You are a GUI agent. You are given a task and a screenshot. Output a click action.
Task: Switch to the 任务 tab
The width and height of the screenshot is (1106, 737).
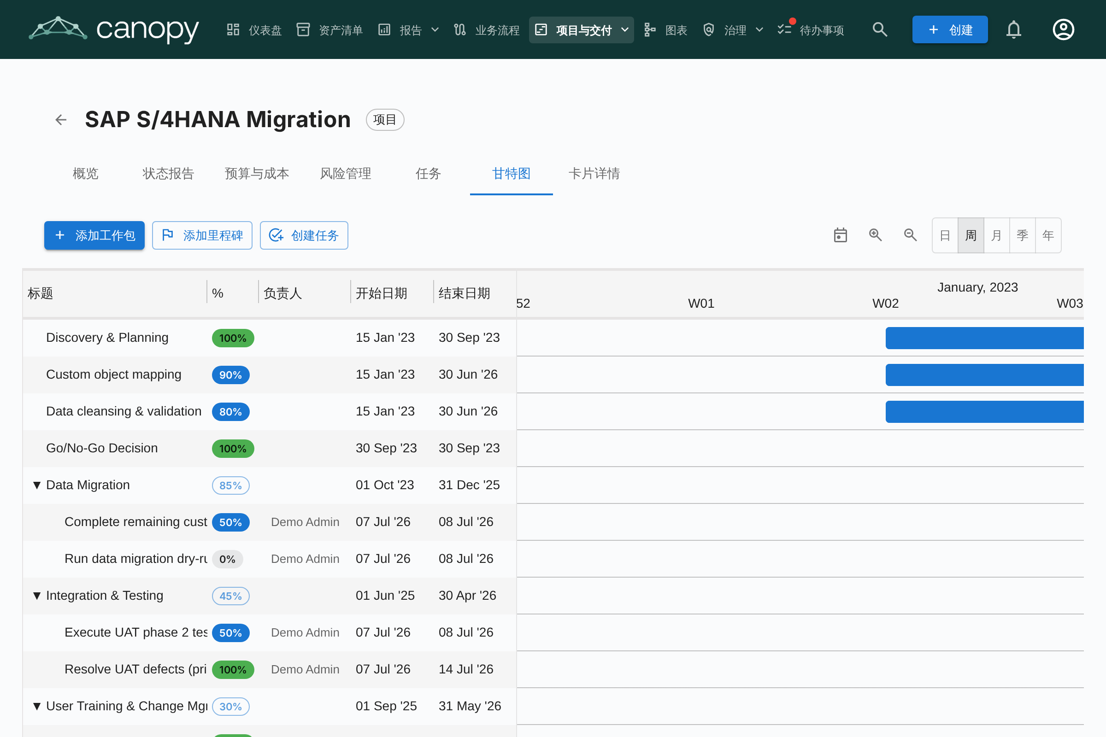(429, 174)
